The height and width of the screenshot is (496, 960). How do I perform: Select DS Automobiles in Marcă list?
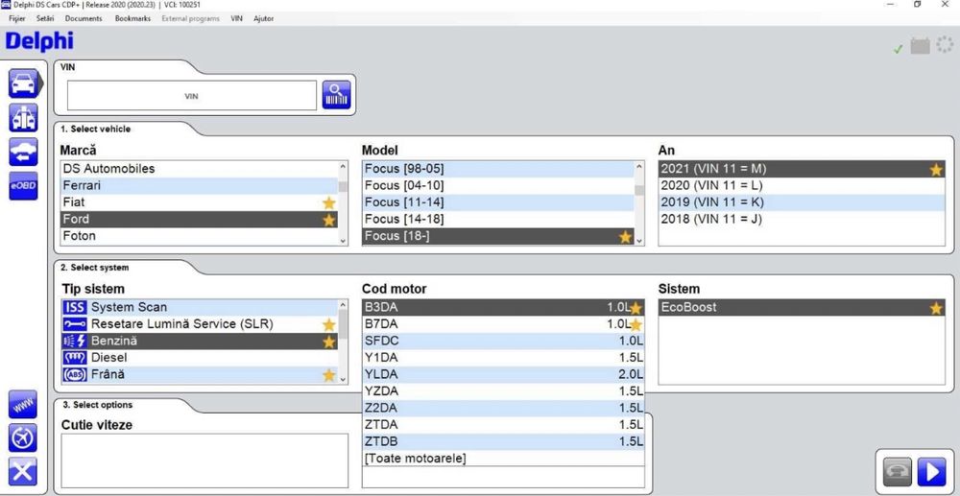(x=199, y=169)
